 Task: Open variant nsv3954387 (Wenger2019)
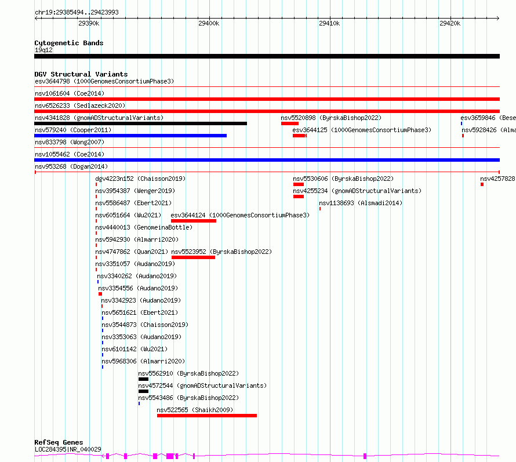coord(135,191)
